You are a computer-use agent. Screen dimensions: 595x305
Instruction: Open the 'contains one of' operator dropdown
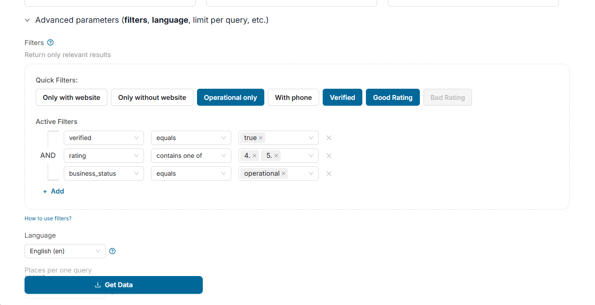pyautogui.click(x=191, y=156)
